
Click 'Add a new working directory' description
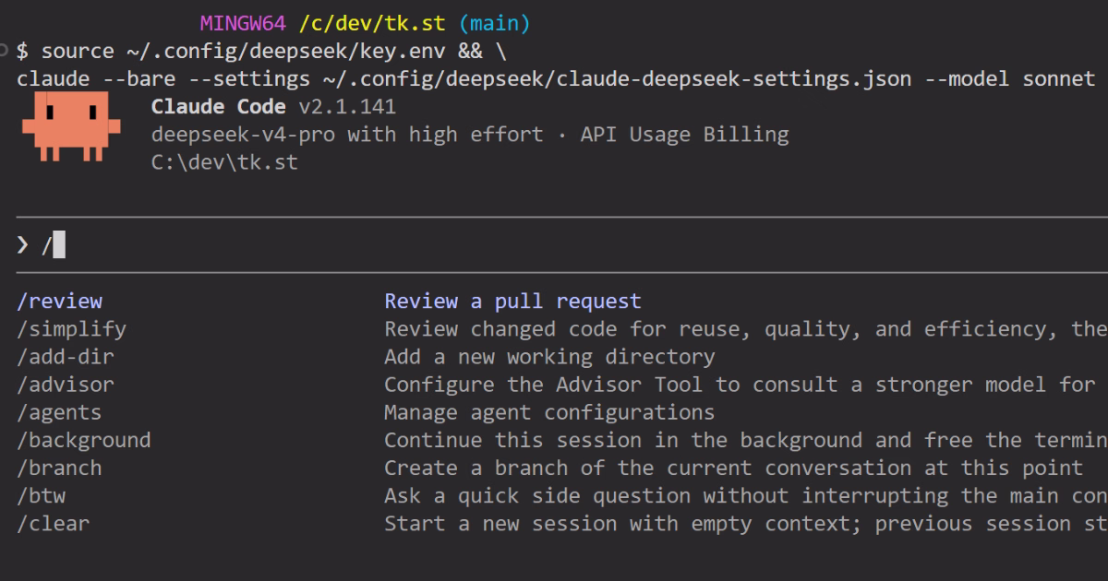click(x=549, y=357)
